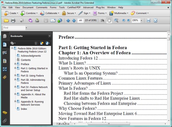172x127 pixels.
Task: Collapse the Bookmarks panel with the arrow button
Action: 50,36
